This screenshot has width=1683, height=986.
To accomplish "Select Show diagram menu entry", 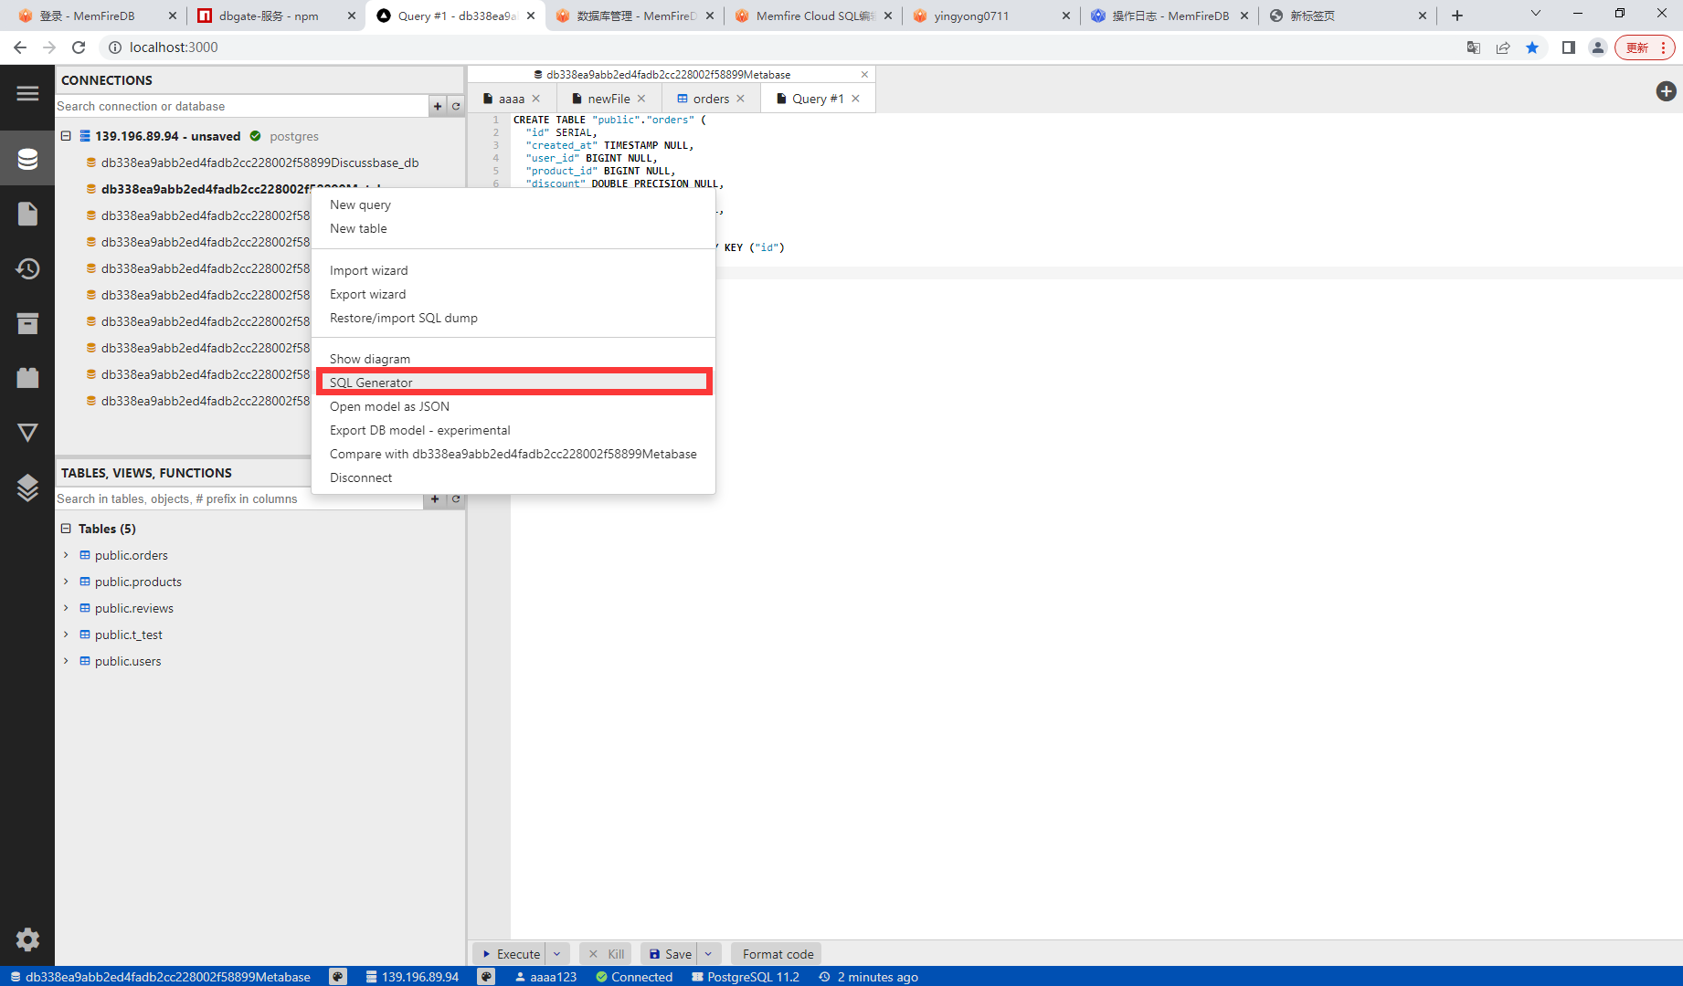I will pyautogui.click(x=513, y=359).
